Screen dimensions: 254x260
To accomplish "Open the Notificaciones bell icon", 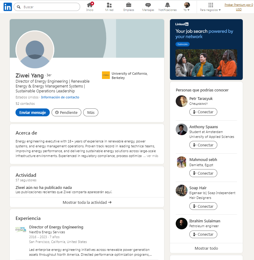I will coord(168,5).
